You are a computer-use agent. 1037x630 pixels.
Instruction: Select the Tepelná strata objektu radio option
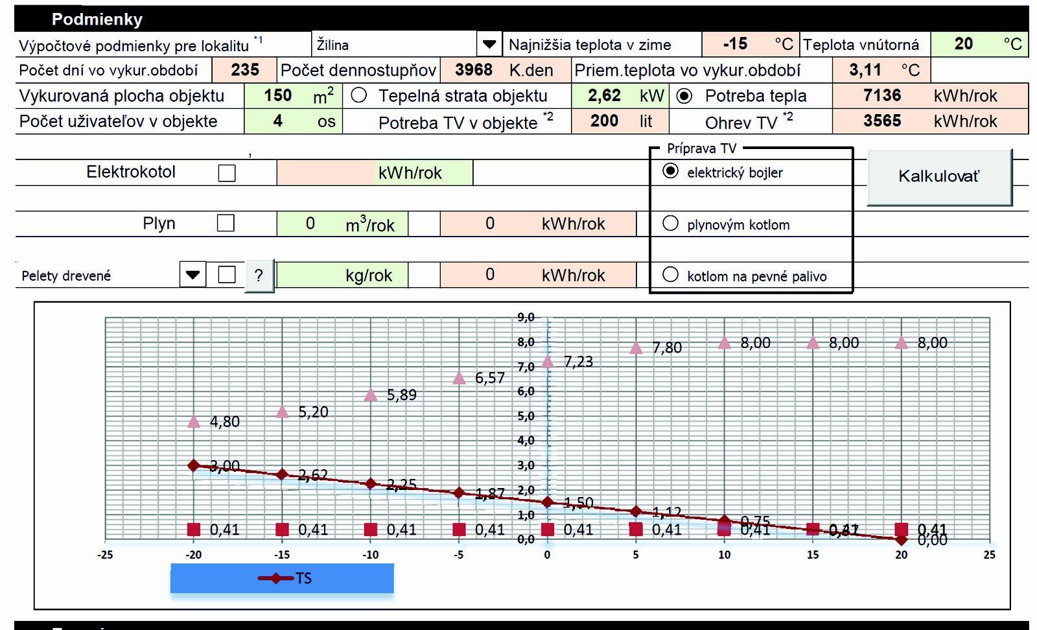(x=359, y=96)
